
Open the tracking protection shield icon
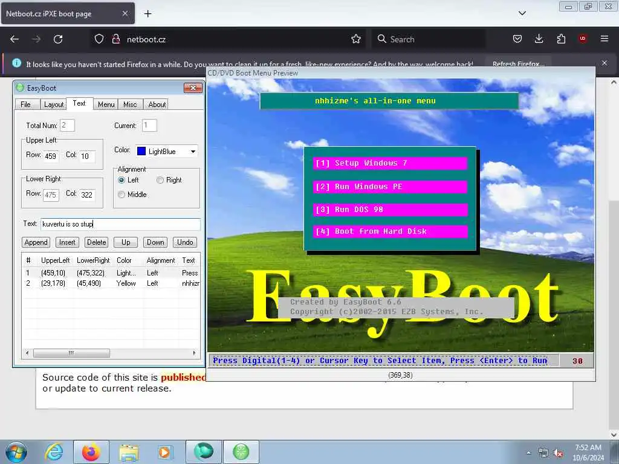pyautogui.click(x=99, y=39)
